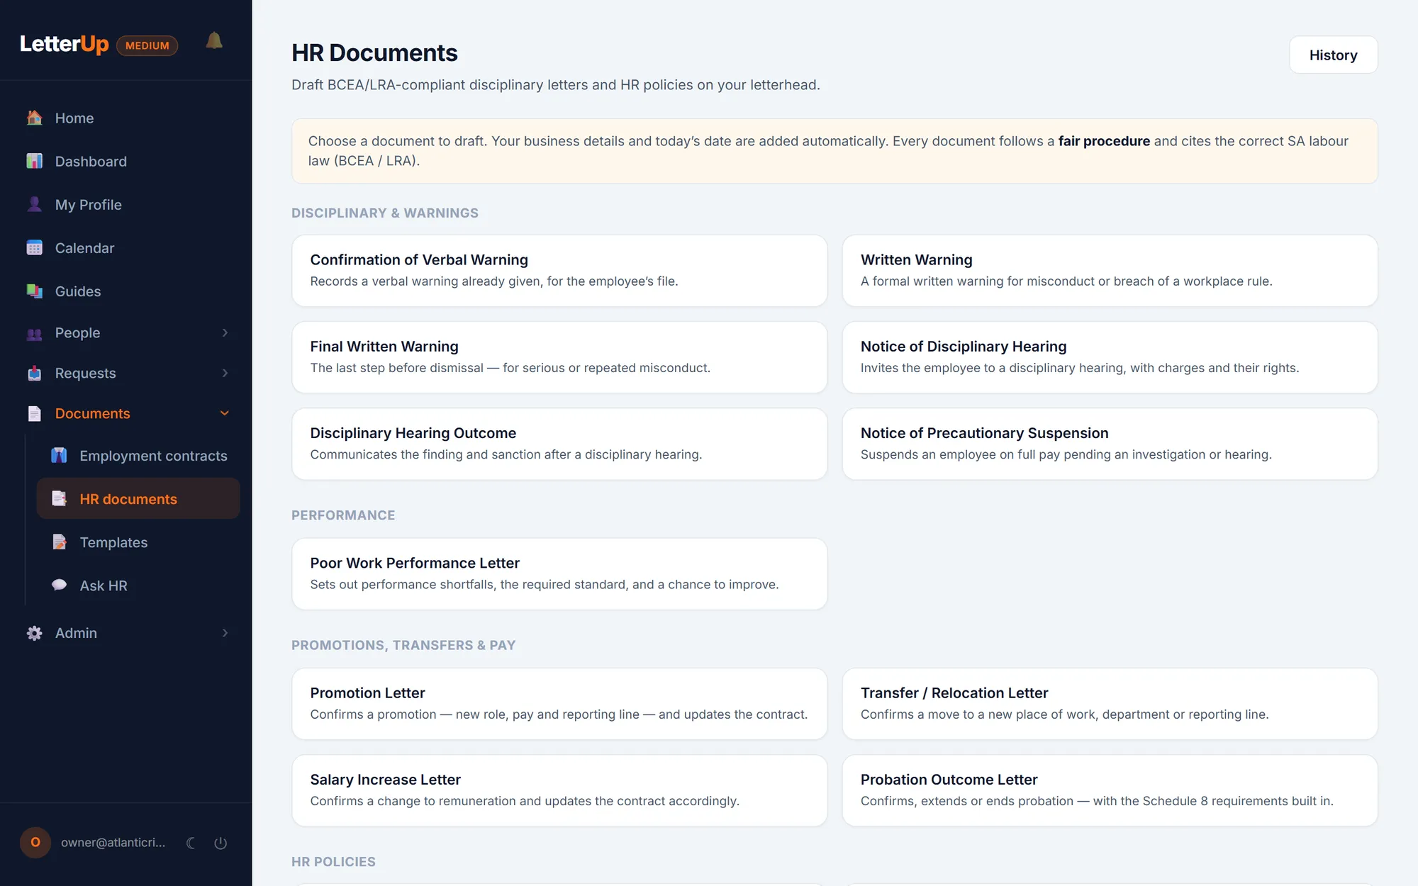Collapse the Documents submenu chevron
This screenshot has width=1418, height=886.
coord(225,413)
